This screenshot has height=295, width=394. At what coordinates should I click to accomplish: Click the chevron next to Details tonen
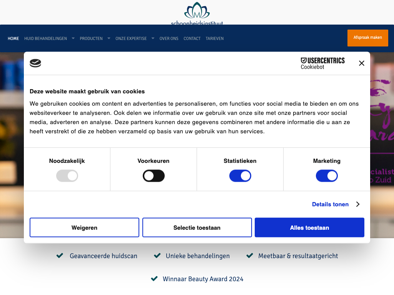pos(358,204)
